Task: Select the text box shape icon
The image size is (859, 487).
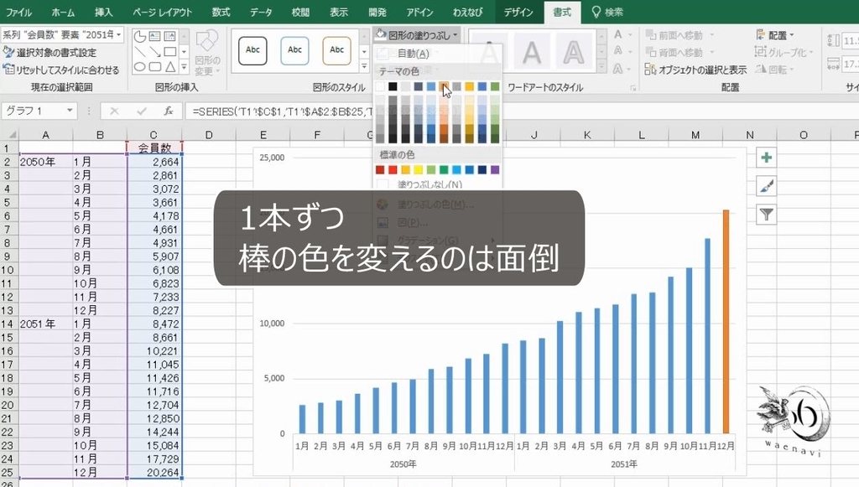Action: tap(155, 37)
